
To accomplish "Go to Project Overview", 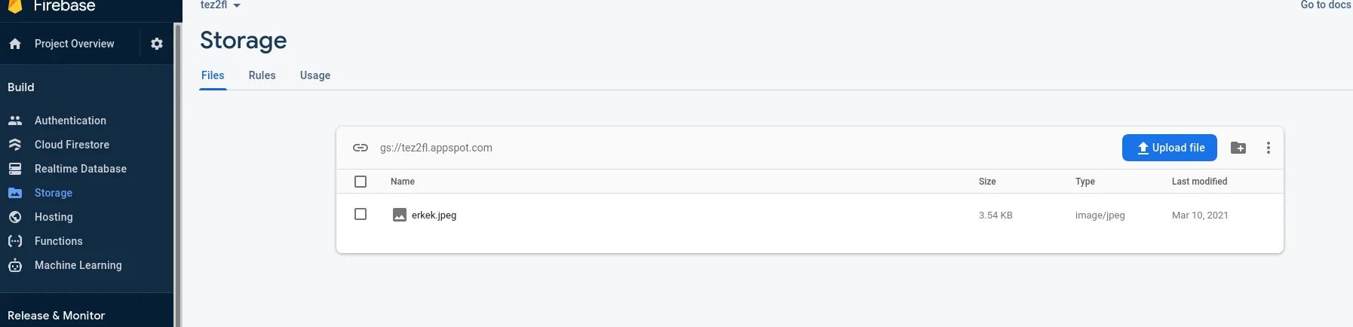I will coord(74,44).
